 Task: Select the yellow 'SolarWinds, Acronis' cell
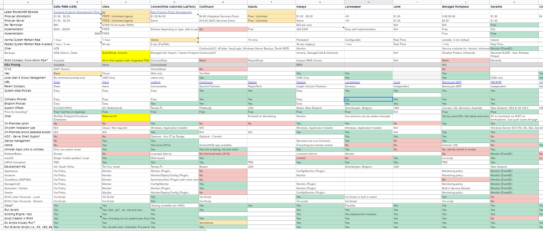(x=126, y=54)
